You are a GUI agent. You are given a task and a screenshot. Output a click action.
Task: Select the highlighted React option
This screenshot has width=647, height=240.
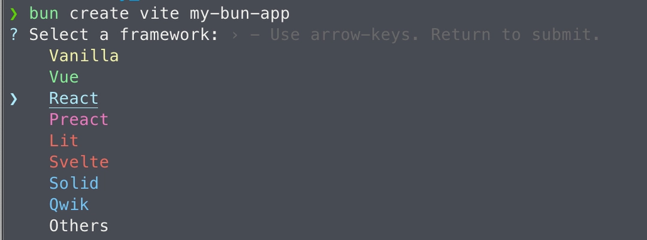[74, 99]
